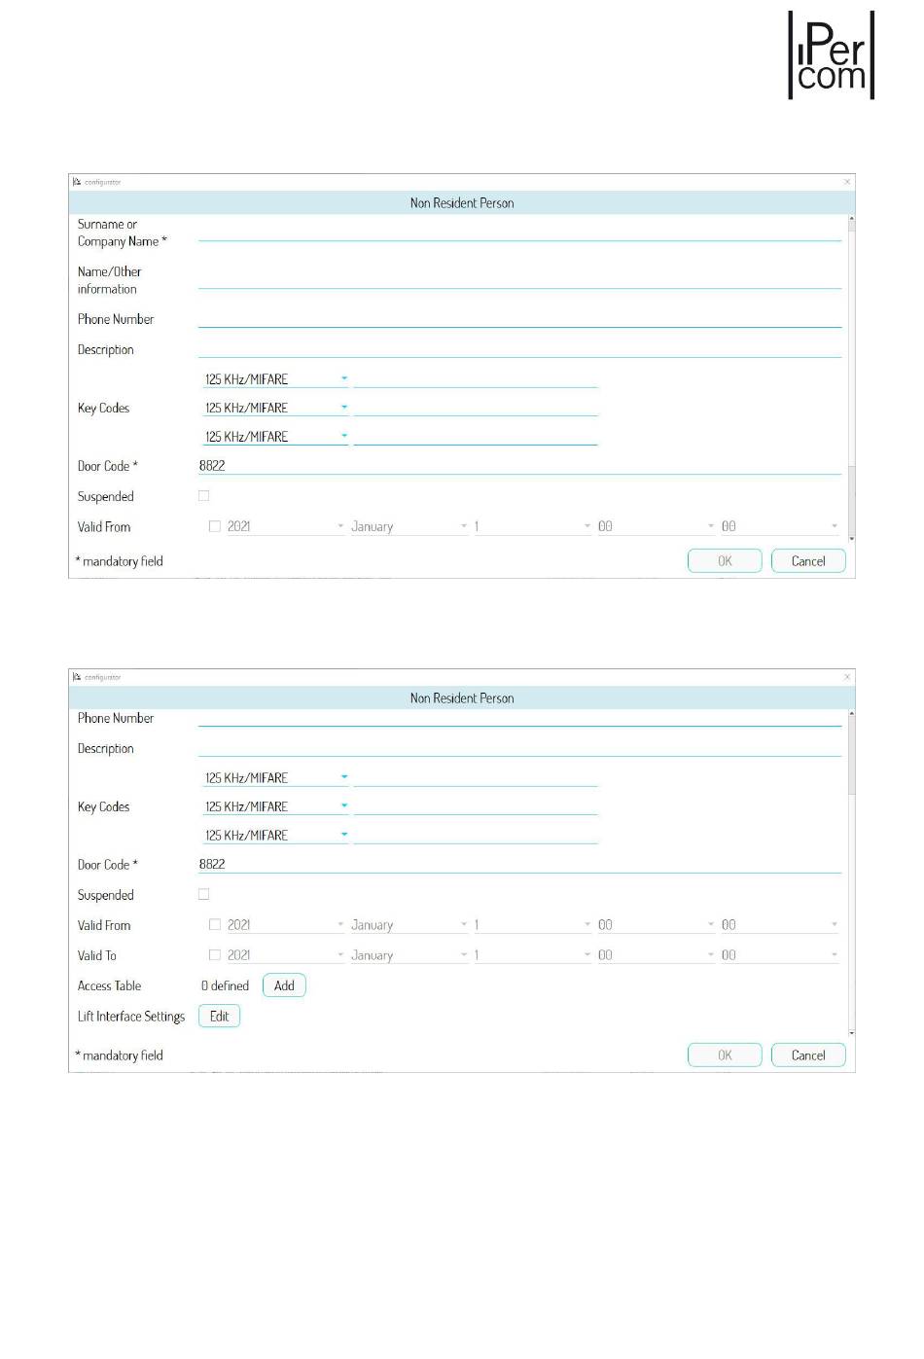
Task: Click configurator app icon in lower window
Action: point(77,677)
